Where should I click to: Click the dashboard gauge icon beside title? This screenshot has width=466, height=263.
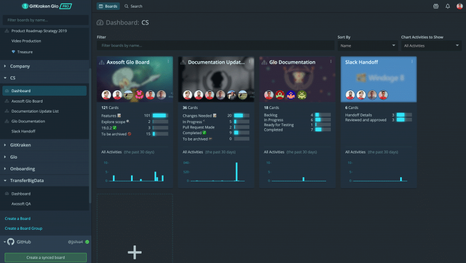pos(100,23)
